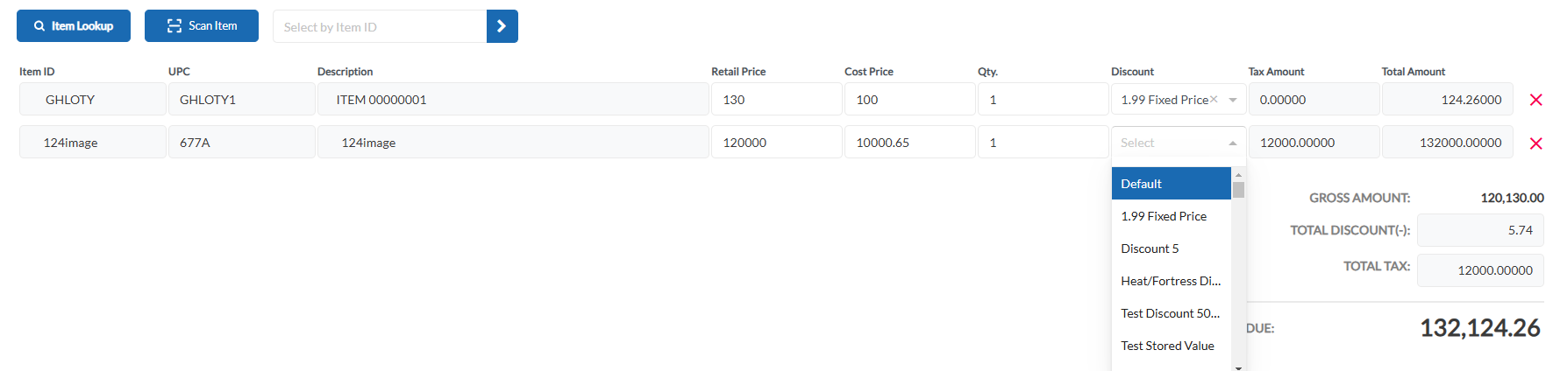The image size is (1560, 371).
Task: Choose the Test Discount 50 option
Action: point(1172,313)
